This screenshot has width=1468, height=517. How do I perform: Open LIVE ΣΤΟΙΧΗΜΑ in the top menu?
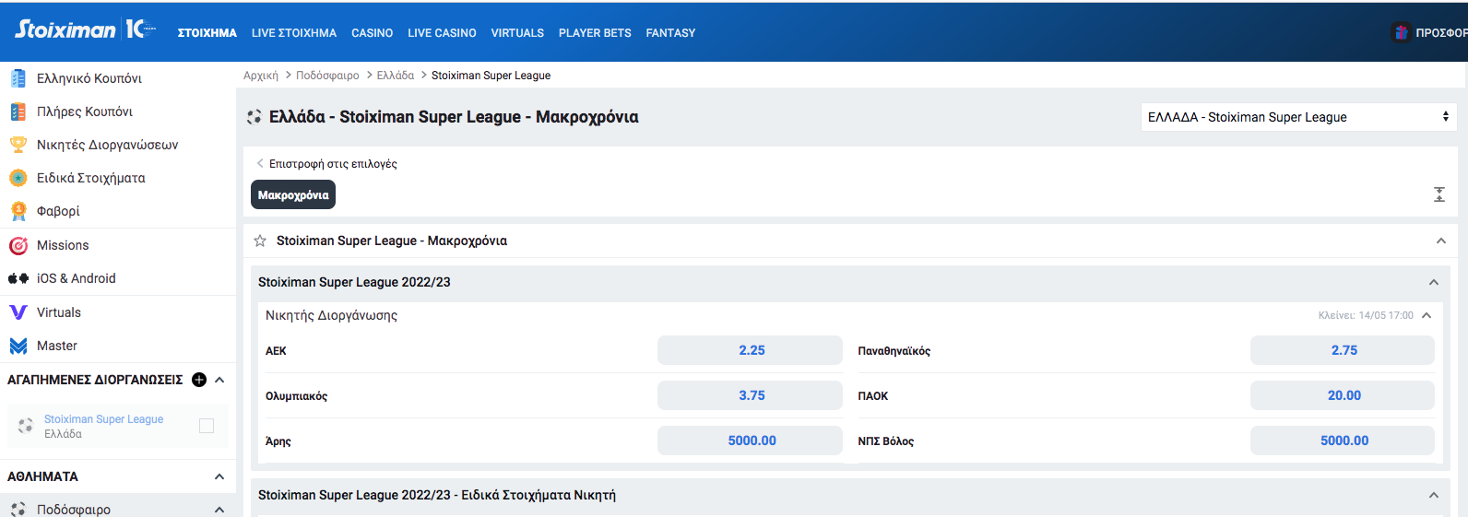(x=294, y=32)
